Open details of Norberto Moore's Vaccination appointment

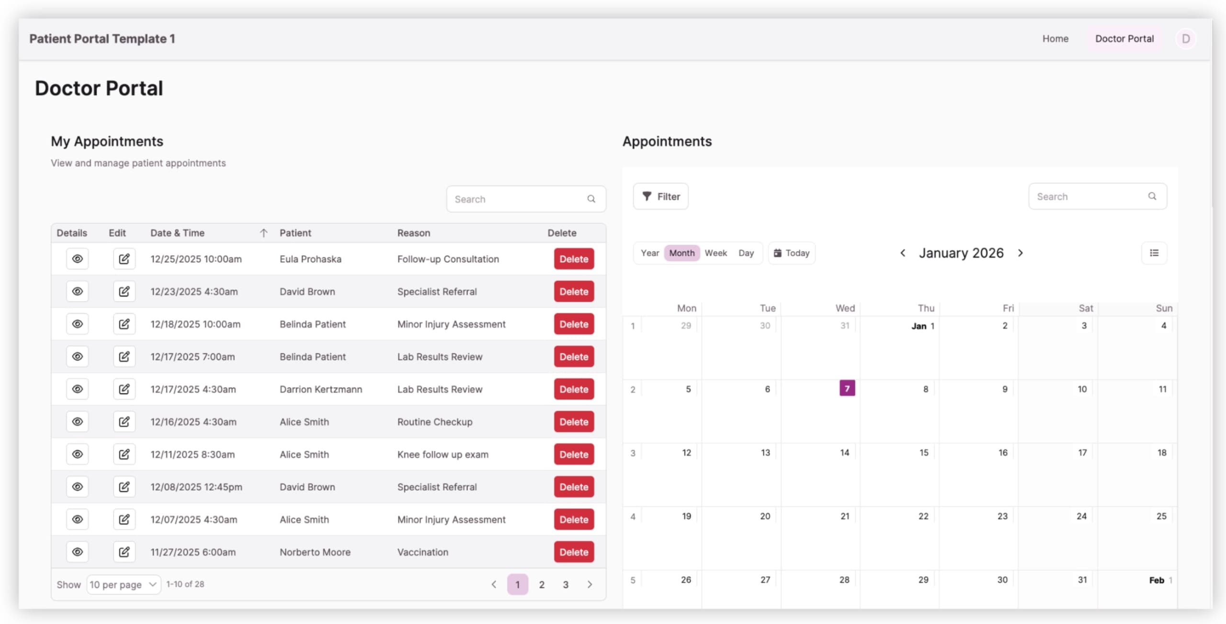77,552
